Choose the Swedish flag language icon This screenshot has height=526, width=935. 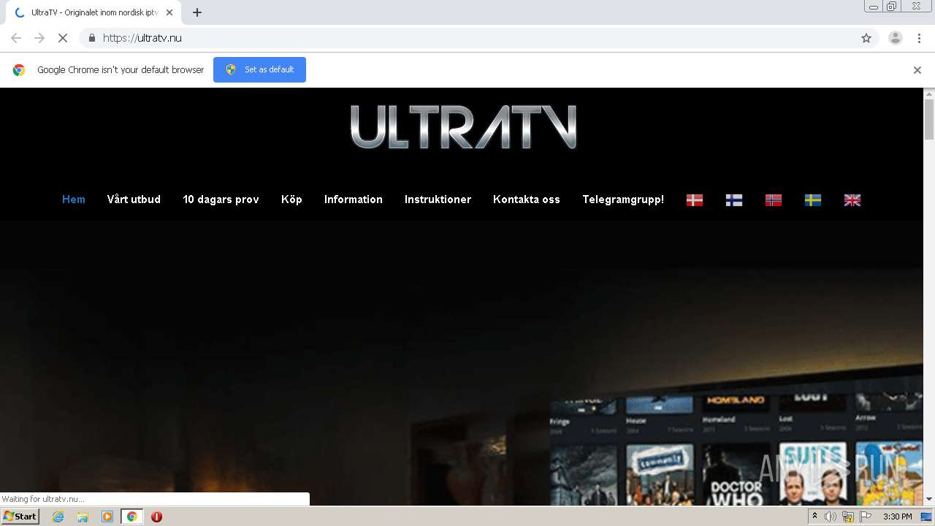(x=813, y=199)
